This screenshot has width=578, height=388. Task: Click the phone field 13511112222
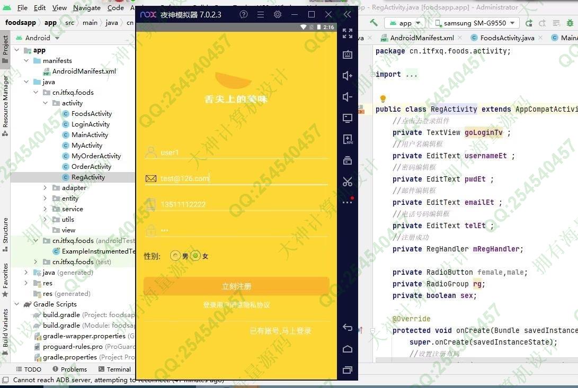236,204
